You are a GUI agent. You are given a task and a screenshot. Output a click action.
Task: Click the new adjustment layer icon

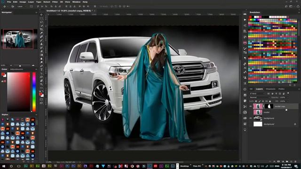pos(283,161)
